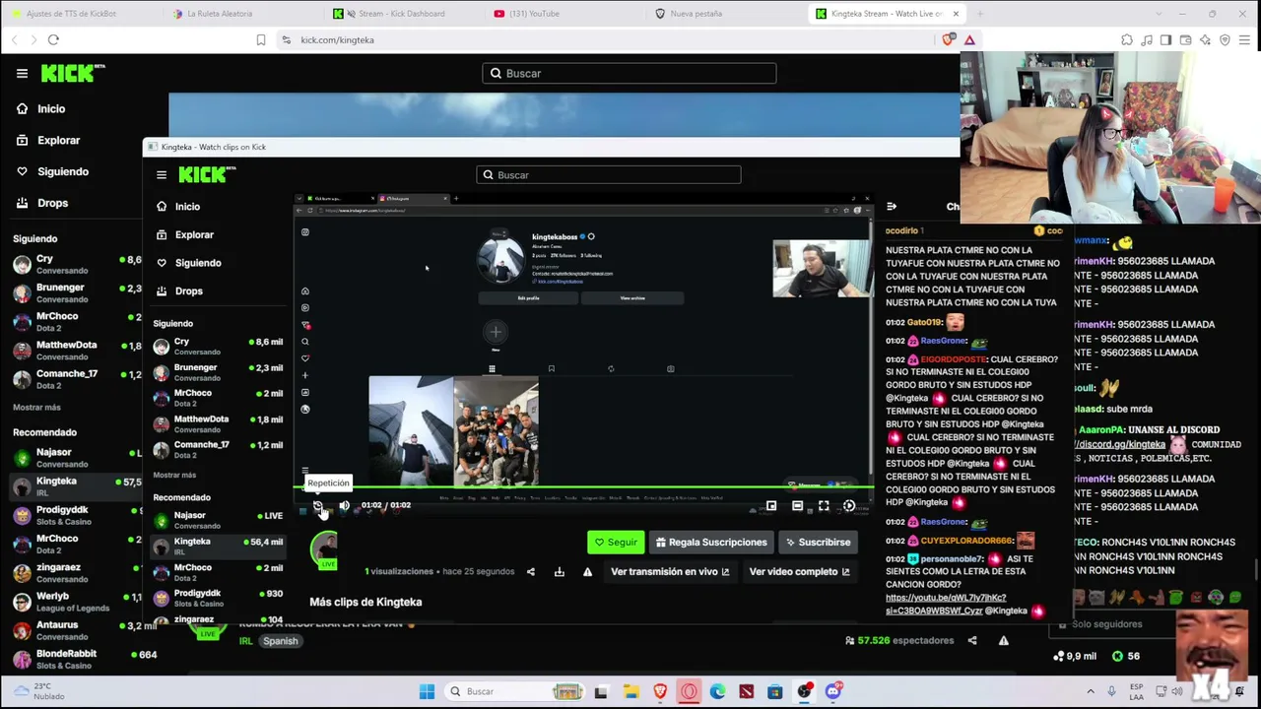
Task: Reload the page with browser refresh button
Action: pyautogui.click(x=53, y=40)
